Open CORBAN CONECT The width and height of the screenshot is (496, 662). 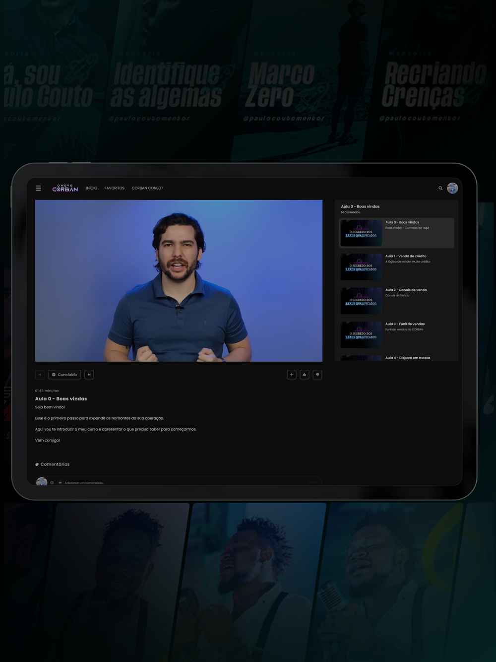[x=147, y=188]
